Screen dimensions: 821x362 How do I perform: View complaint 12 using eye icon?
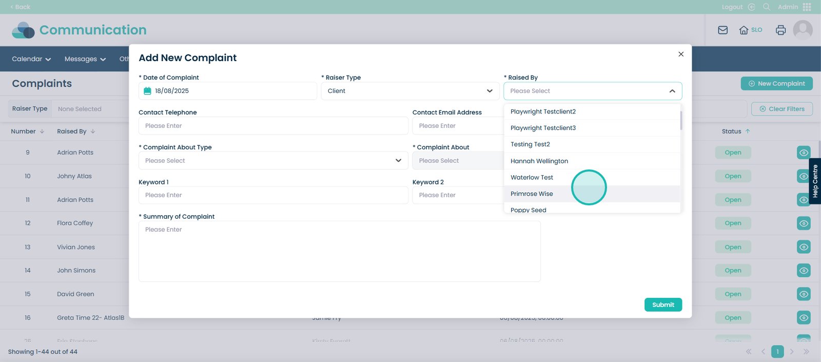(804, 223)
